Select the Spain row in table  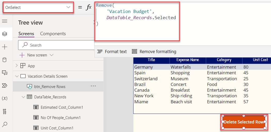(202, 73)
